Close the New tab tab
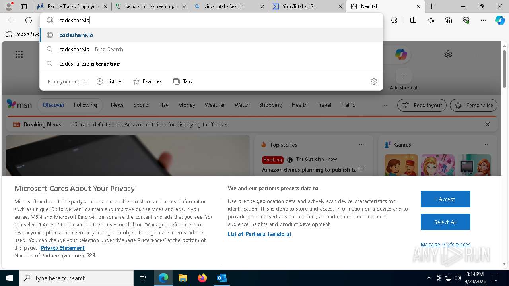The height and width of the screenshot is (286, 509). pos(418,6)
